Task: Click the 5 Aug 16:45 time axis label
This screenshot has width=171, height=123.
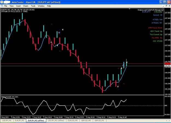Action: [122, 117]
